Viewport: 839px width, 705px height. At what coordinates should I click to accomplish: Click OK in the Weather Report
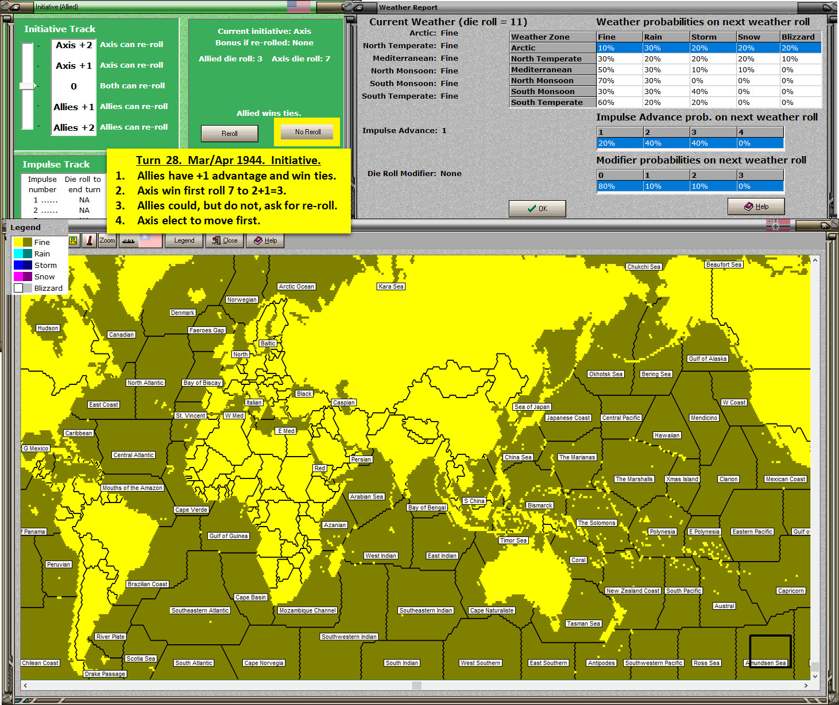538,208
